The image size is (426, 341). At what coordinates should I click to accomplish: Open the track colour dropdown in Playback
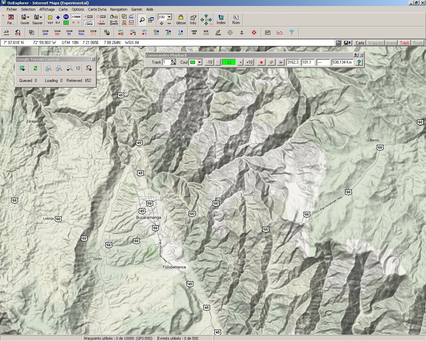pos(200,62)
